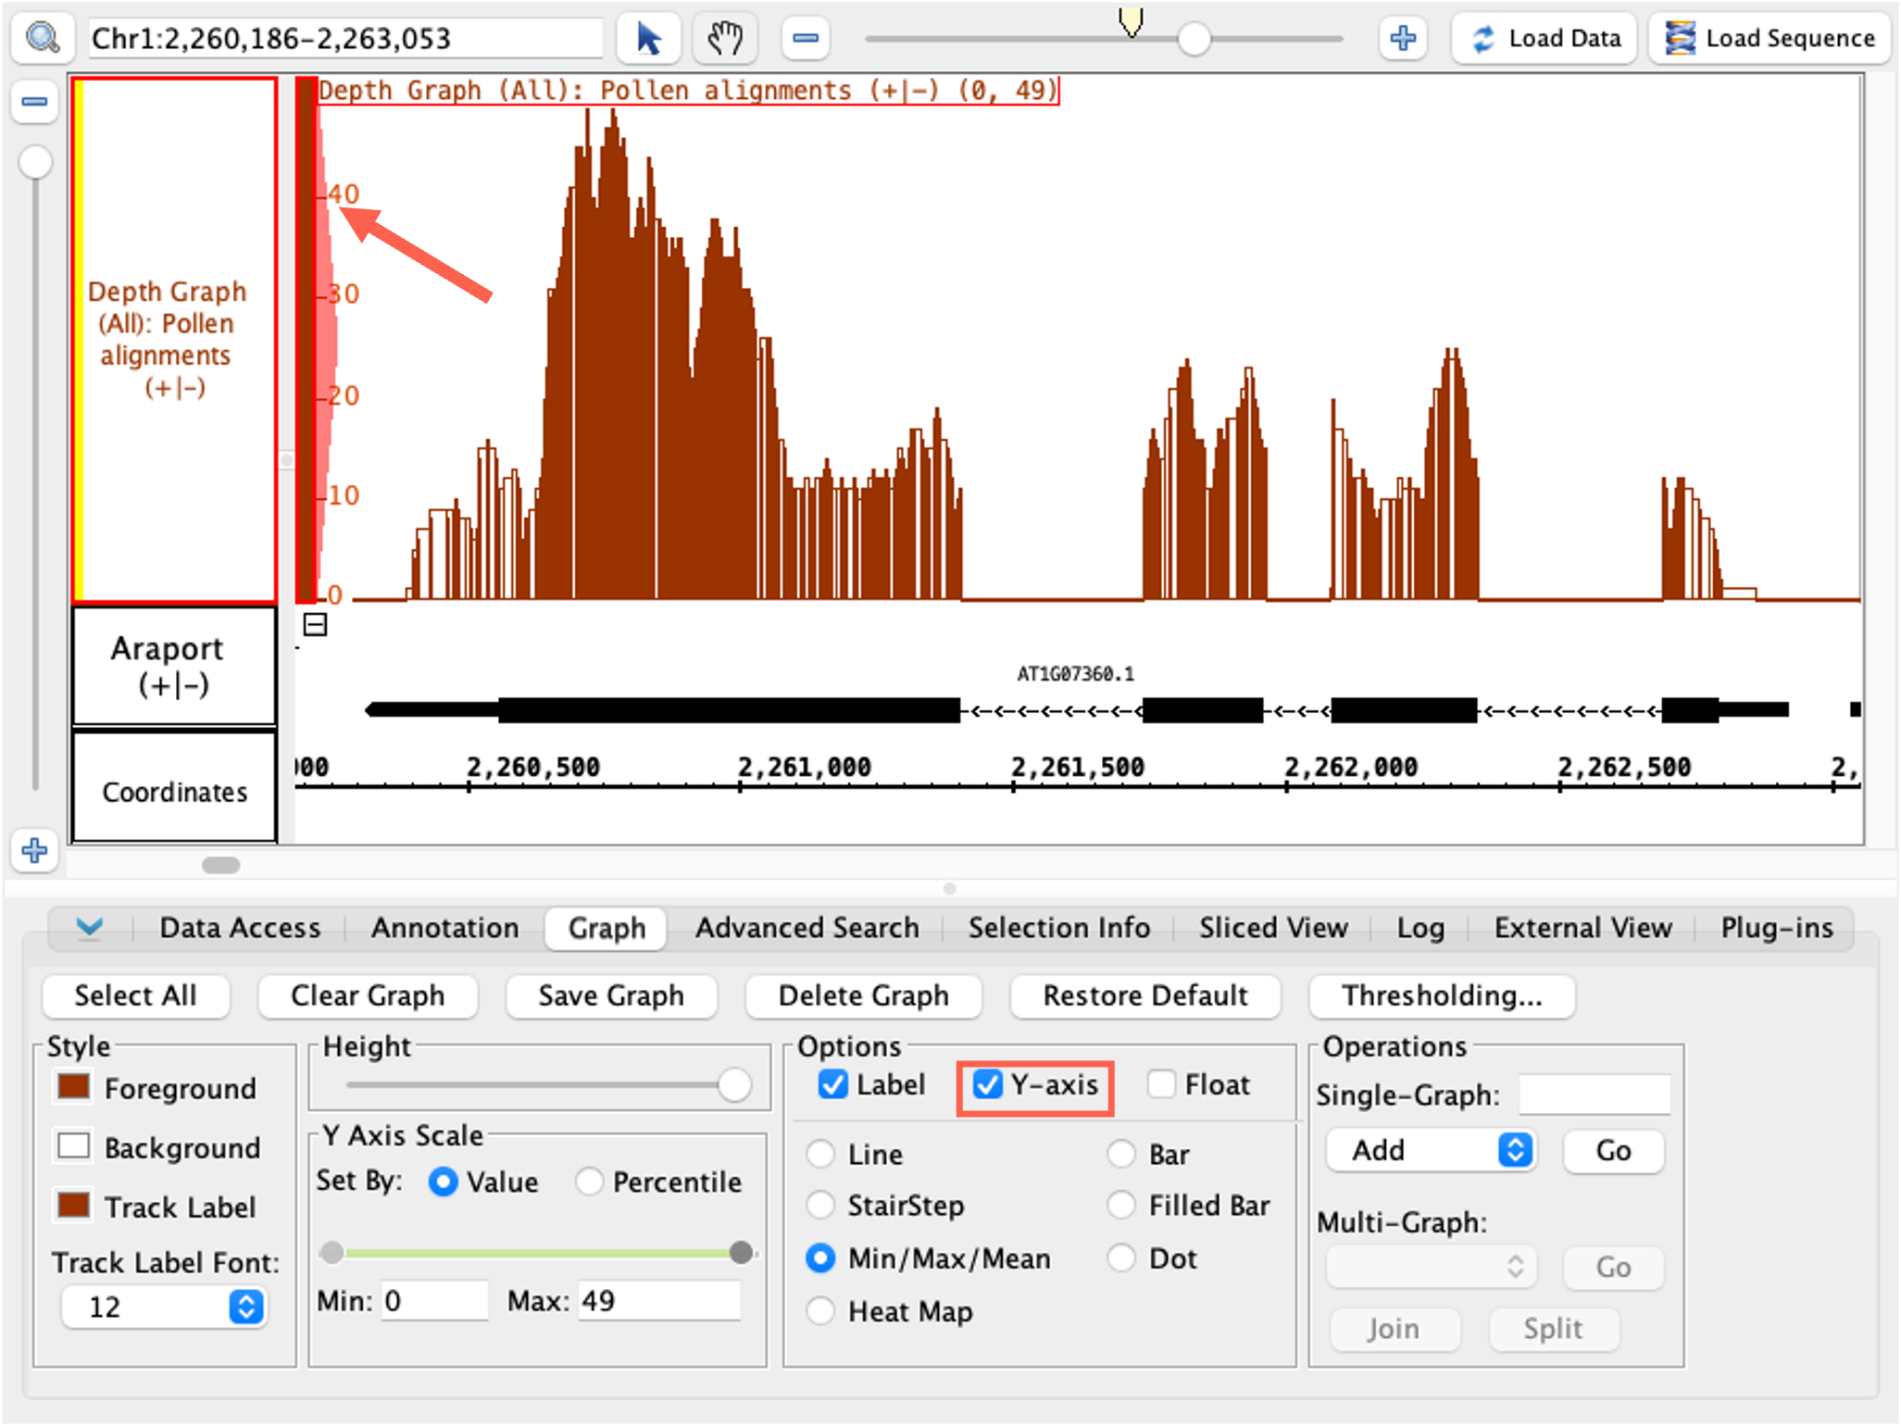Select the Min/Max/Mean graph style

[x=820, y=1257]
